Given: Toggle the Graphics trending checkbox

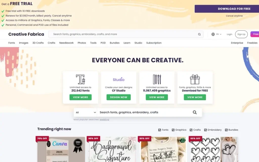Looking at the screenshot, I should (x=173, y=130).
